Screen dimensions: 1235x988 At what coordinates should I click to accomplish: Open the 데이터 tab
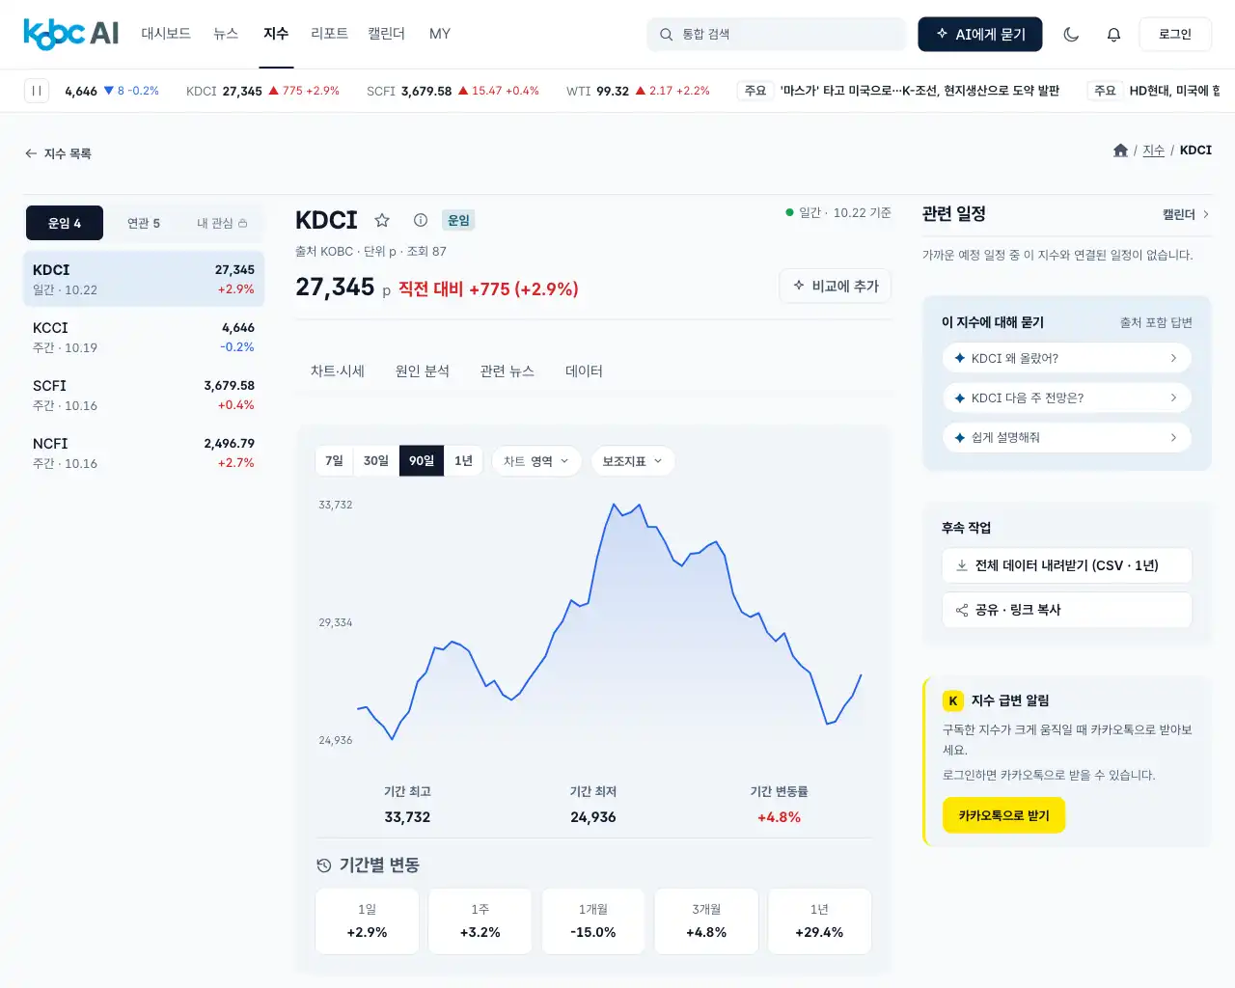(584, 371)
